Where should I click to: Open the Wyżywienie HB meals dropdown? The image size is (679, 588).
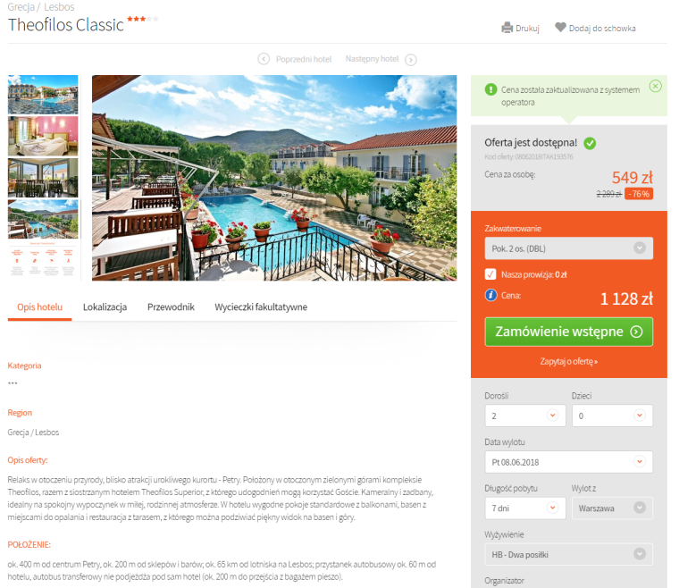pyautogui.click(x=568, y=554)
